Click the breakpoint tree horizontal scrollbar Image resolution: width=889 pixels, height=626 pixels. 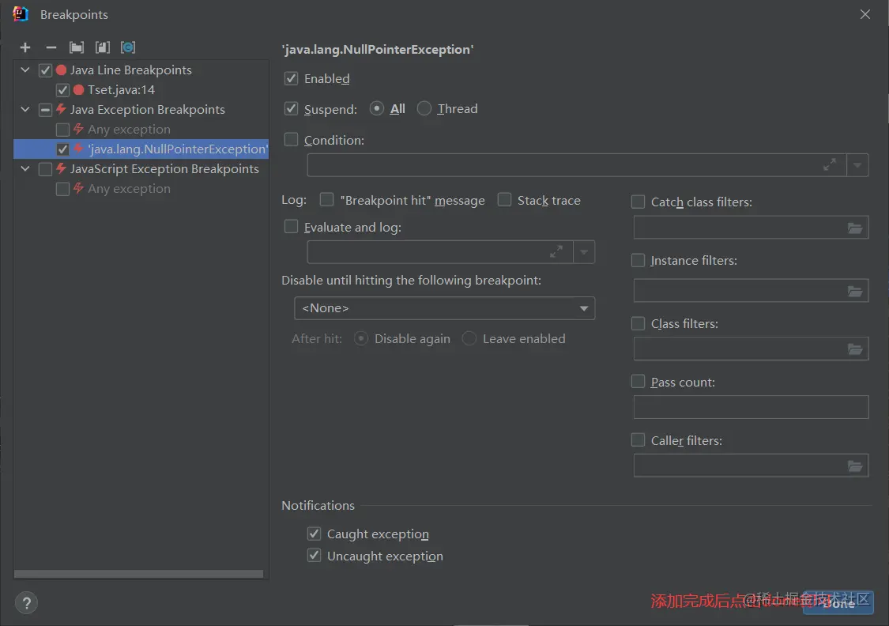point(138,574)
